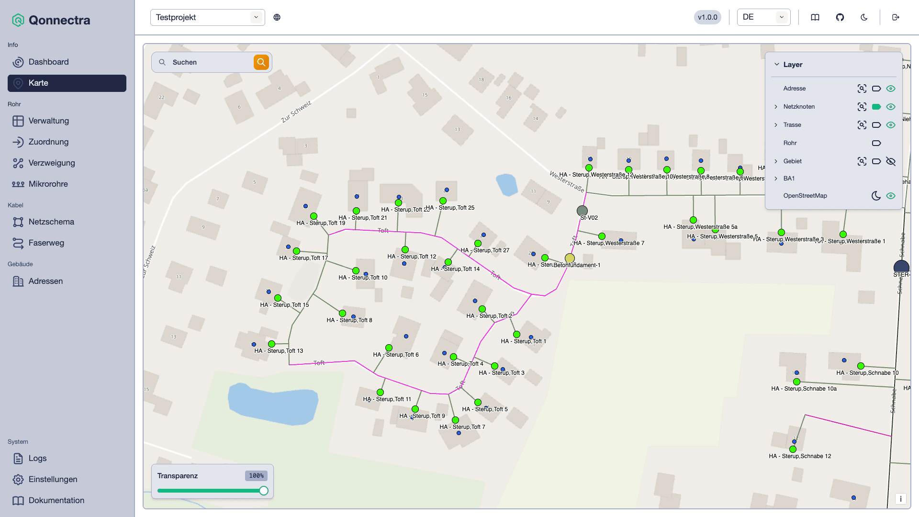Image resolution: width=919 pixels, height=517 pixels.
Task: Adjust the Transparenz slider handle
Action: coord(264,491)
